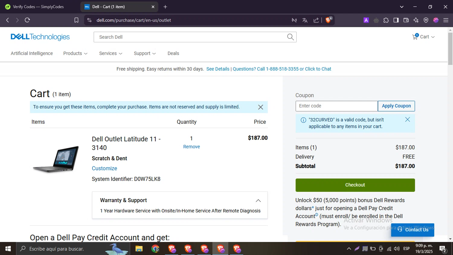This screenshot has width=453, height=255.
Task: Click the Questions? Call or Click to Chat link
Action: click(282, 69)
